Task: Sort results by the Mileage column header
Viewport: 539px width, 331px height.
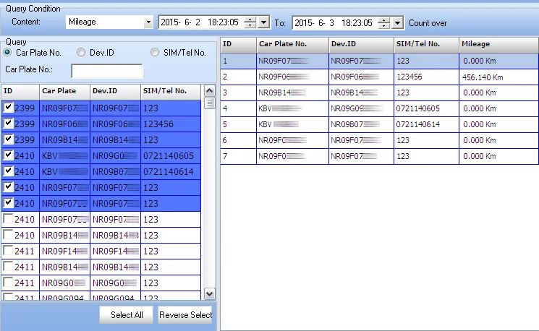Action: (x=498, y=44)
